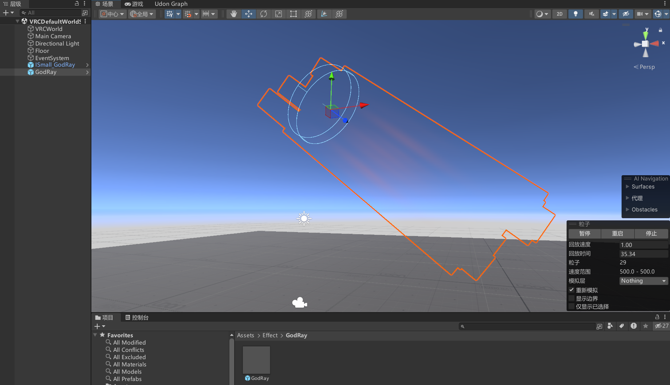Screen dimensions: 670x385
Task: Select the Hand view tool
Action: pos(233,14)
